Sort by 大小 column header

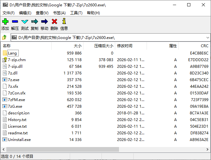tap(67, 46)
